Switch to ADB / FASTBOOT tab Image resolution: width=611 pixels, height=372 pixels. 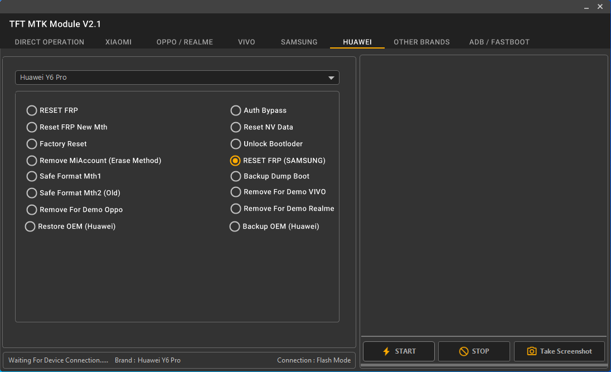point(499,42)
